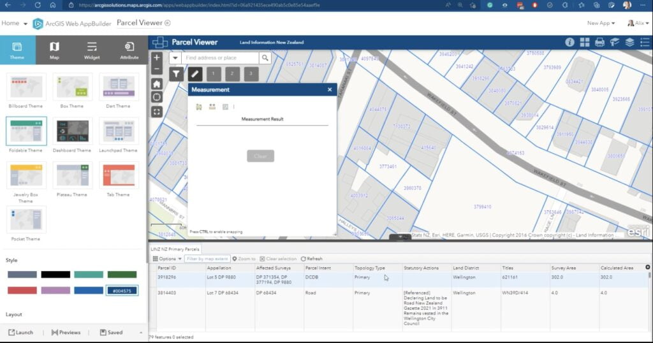Open browser favorites star icon

click(582, 5)
